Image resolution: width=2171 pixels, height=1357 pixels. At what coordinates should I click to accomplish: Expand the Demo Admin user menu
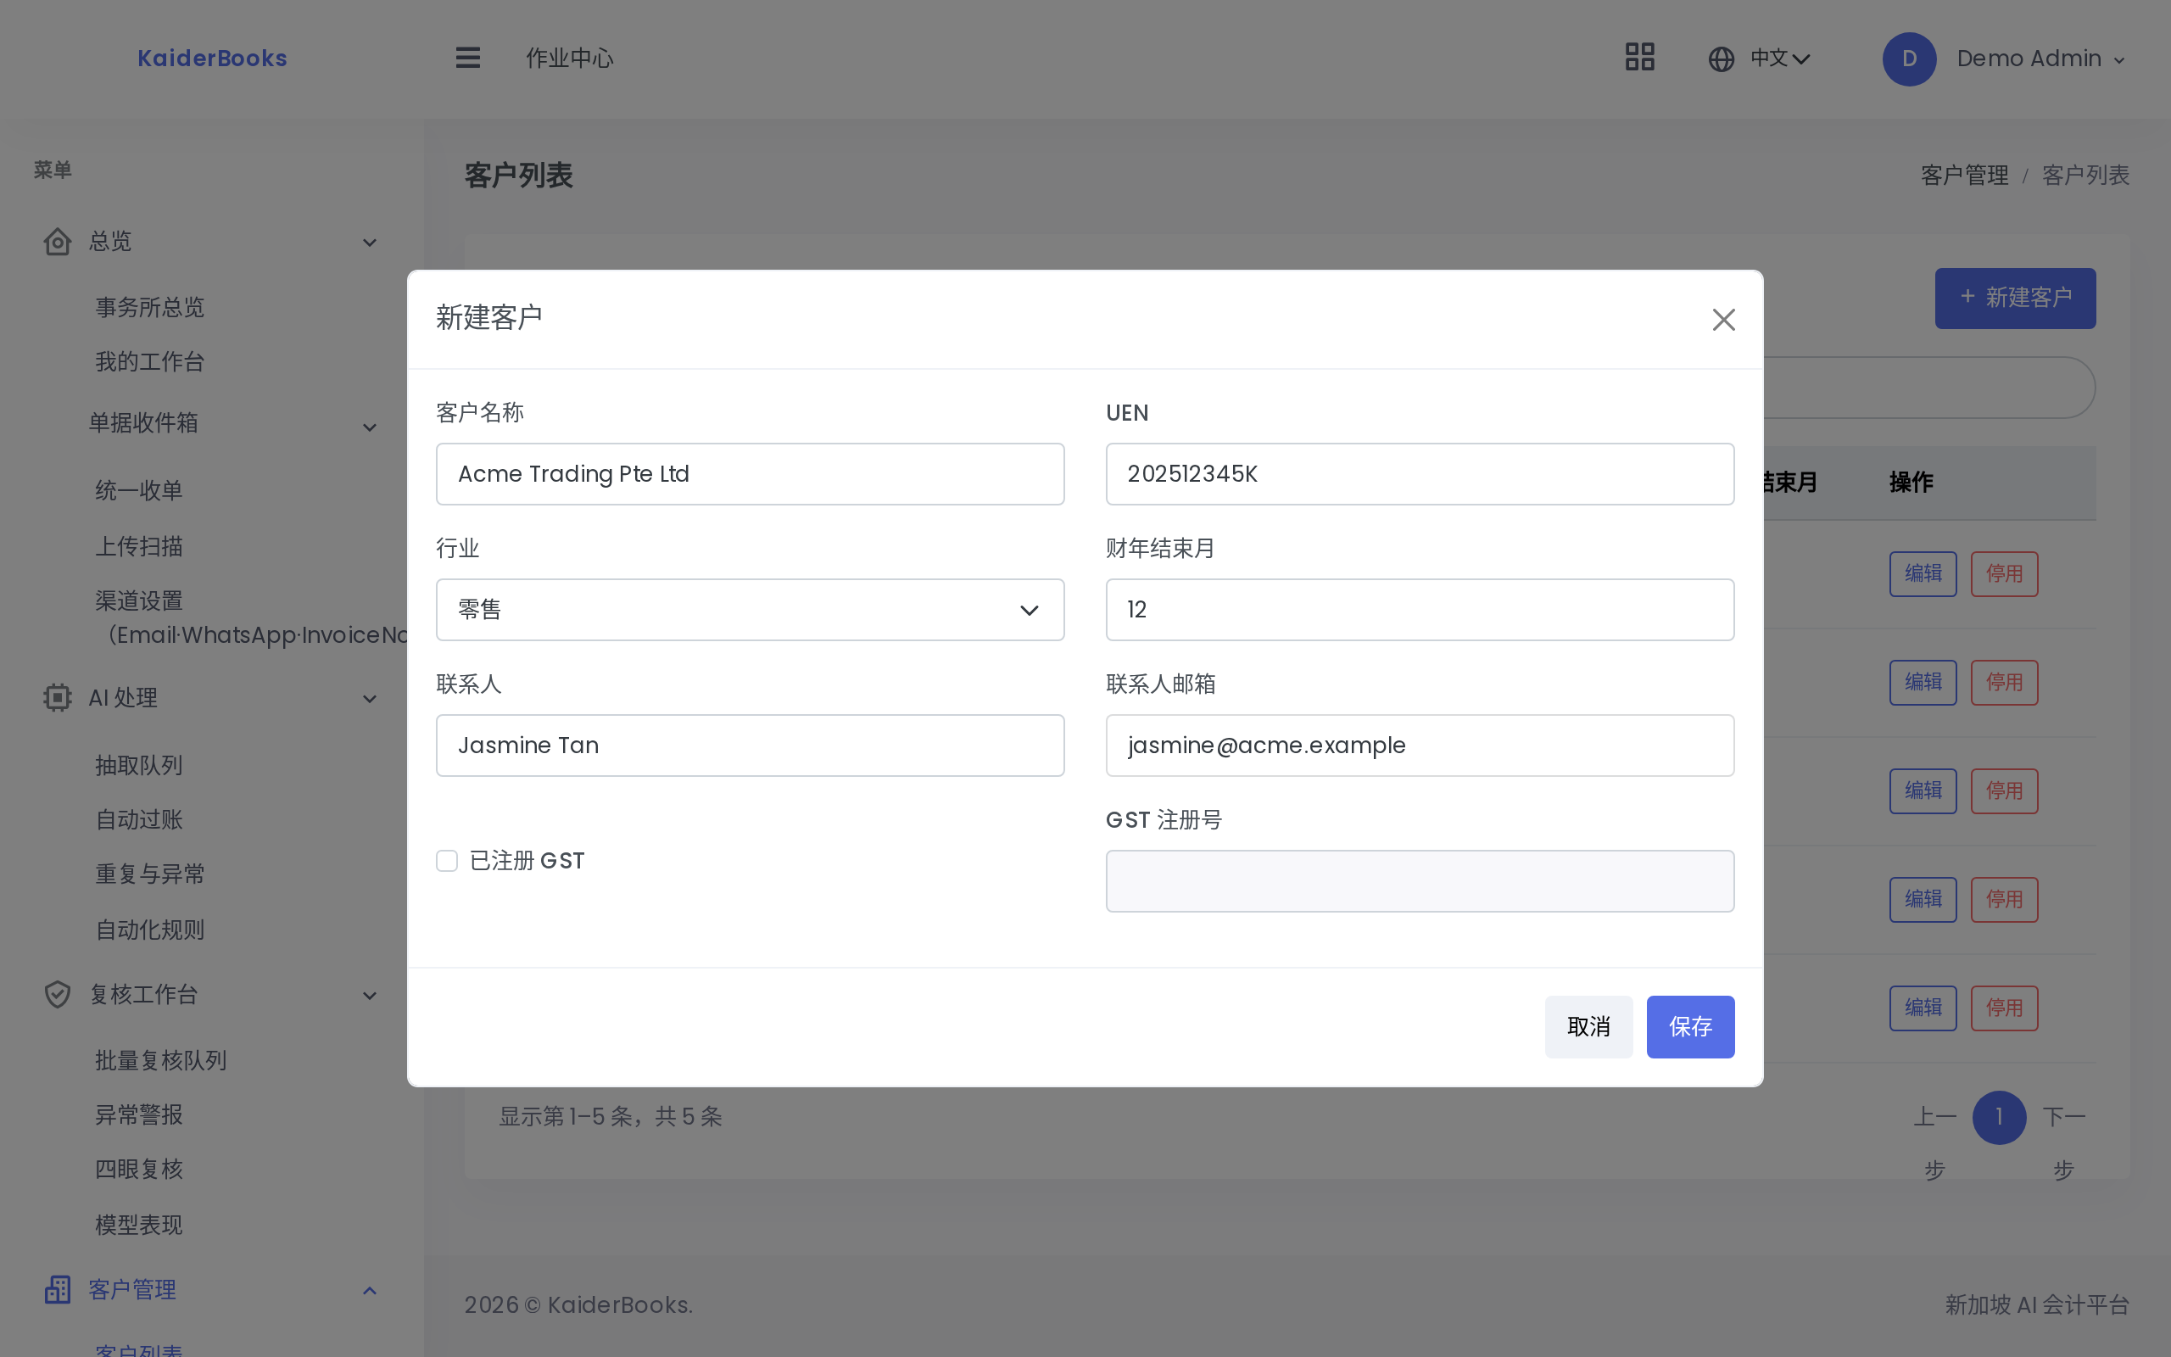coord(2041,59)
